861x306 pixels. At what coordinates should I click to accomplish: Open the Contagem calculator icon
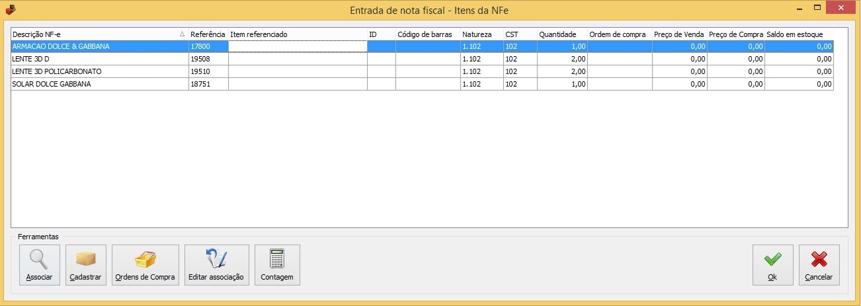coord(276,259)
